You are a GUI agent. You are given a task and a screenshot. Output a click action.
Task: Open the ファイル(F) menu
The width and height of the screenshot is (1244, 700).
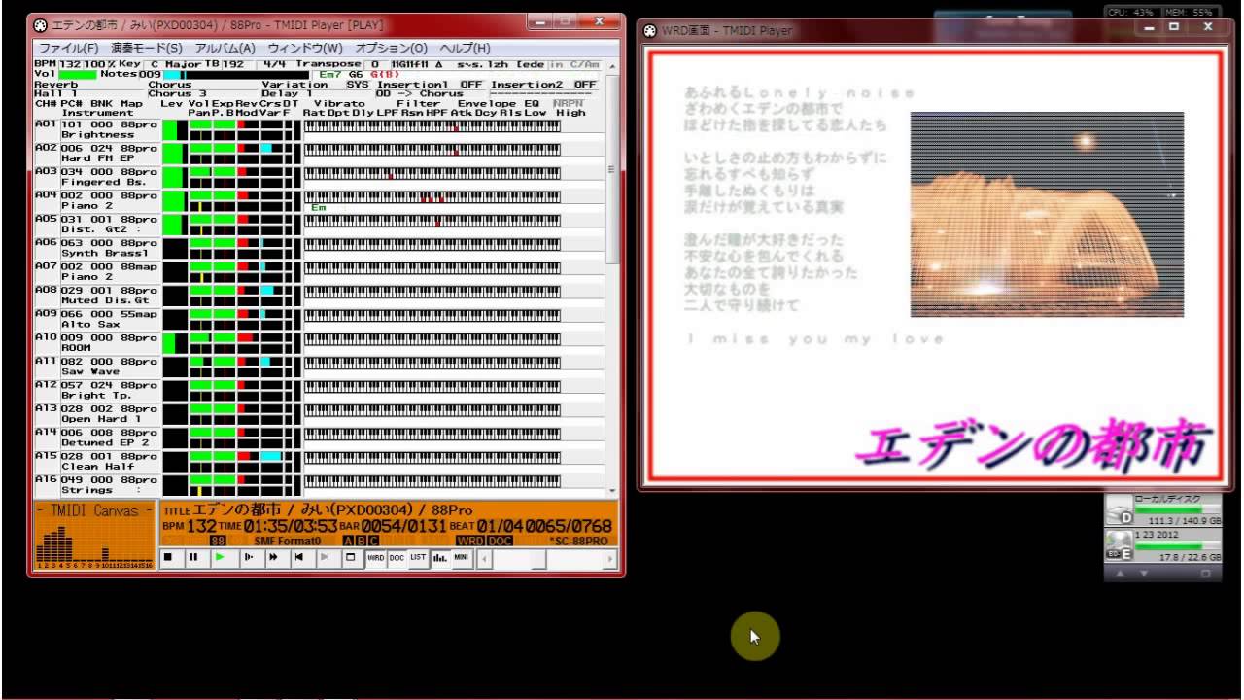[68, 48]
